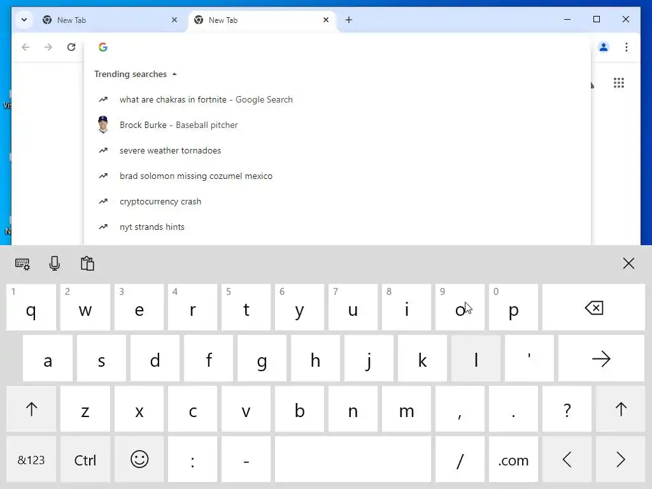Select 'what are chakras in fortnite' suggestion
Screen dimensions: 652x489
(337, 99)
